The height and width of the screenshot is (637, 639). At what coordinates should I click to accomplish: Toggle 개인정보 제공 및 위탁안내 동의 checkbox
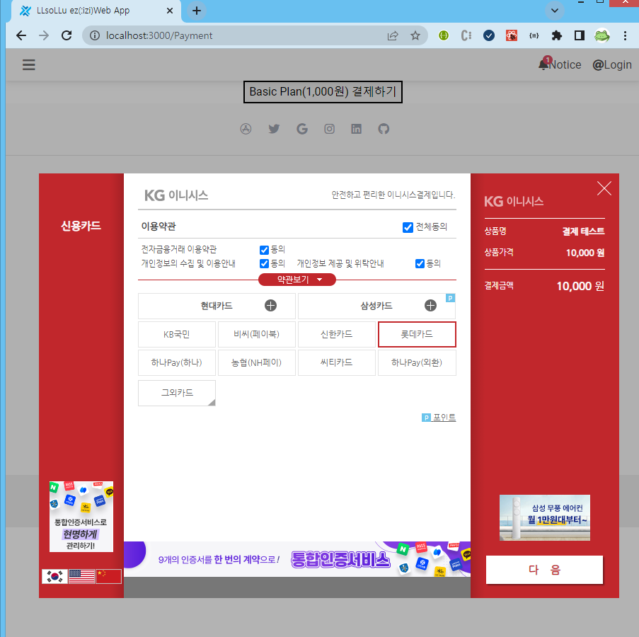(x=420, y=264)
